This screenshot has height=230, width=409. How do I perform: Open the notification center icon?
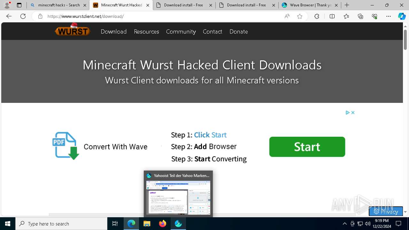[x=398, y=224]
